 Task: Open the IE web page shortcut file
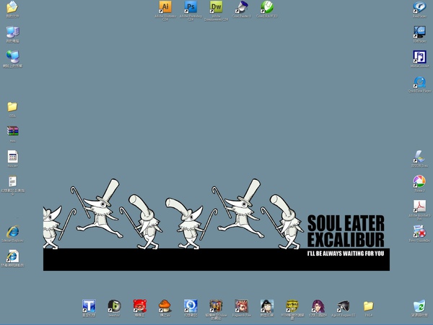[13, 256]
